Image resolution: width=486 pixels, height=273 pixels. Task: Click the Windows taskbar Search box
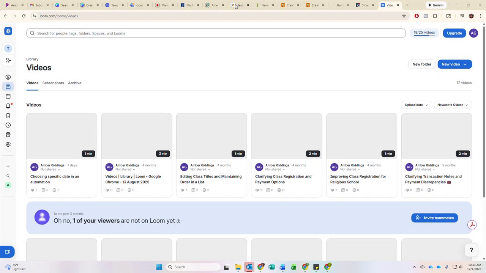[x=193, y=267]
